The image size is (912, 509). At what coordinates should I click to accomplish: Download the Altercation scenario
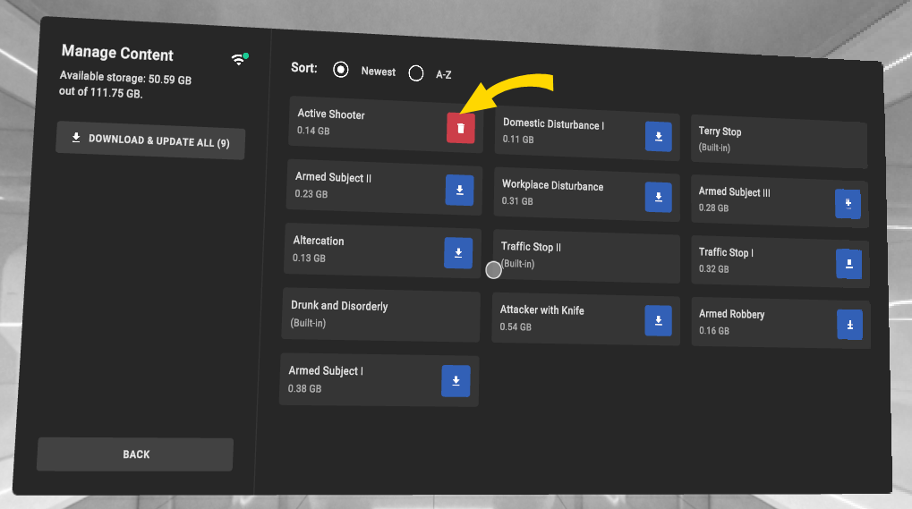point(457,253)
